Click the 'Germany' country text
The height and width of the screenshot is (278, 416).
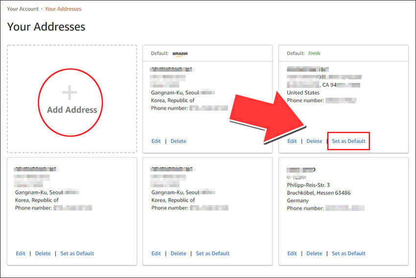pyautogui.click(x=298, y=201)
